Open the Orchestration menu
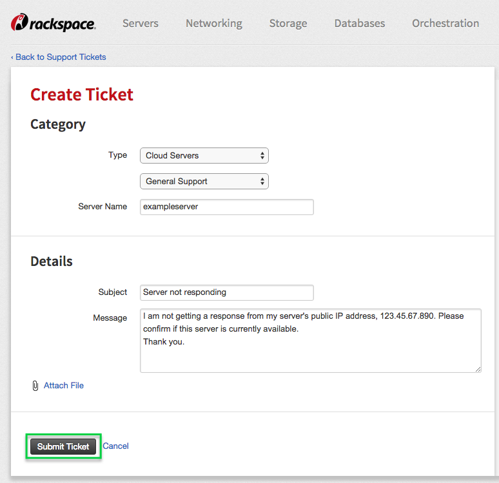 445,23
